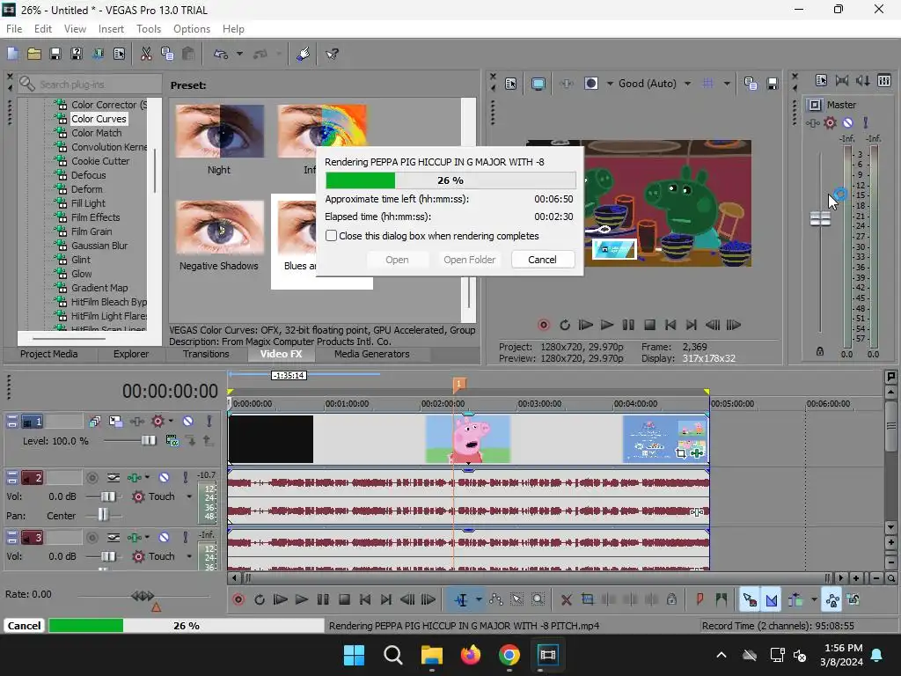The height and width of the screenshot is (676, 901).
Task: Open the split-screen view dropdown arrow
Action: click(x=610, y=84)
